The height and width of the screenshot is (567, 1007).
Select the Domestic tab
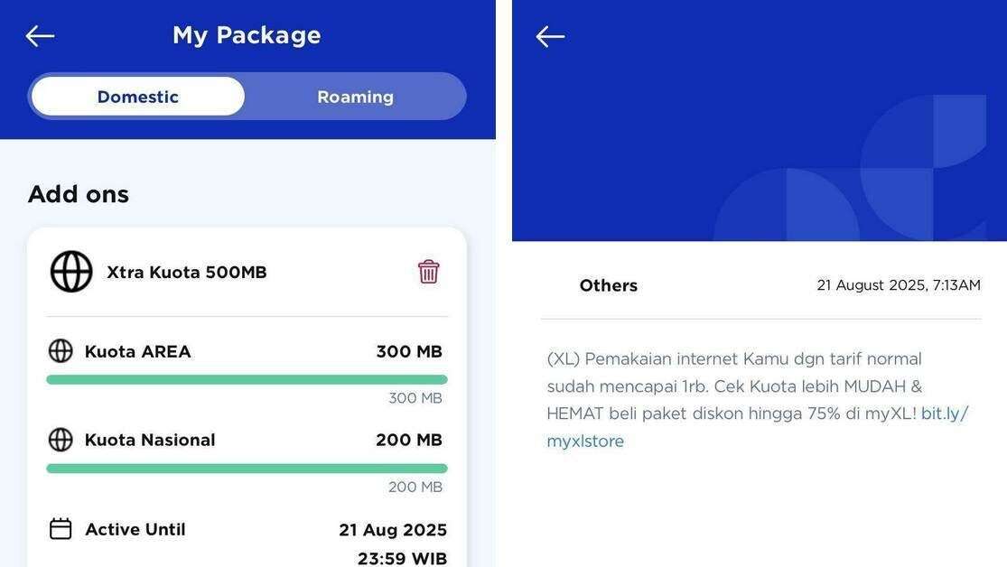click(138, 97)
